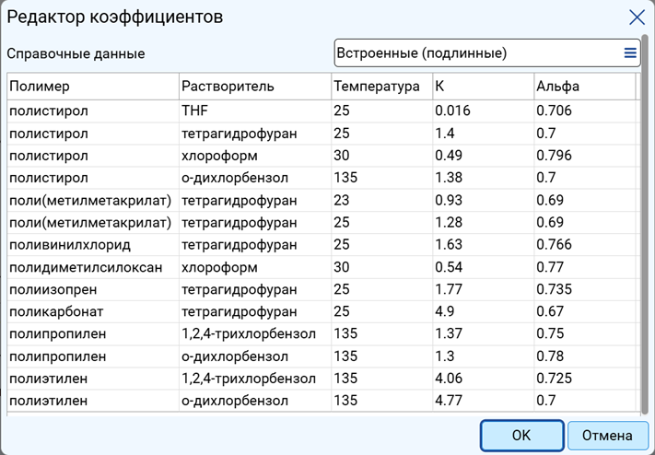Screen dimensions: 655x455
Task: Click the K value 4.9 for поликарбонат
Action: (484, 311)
